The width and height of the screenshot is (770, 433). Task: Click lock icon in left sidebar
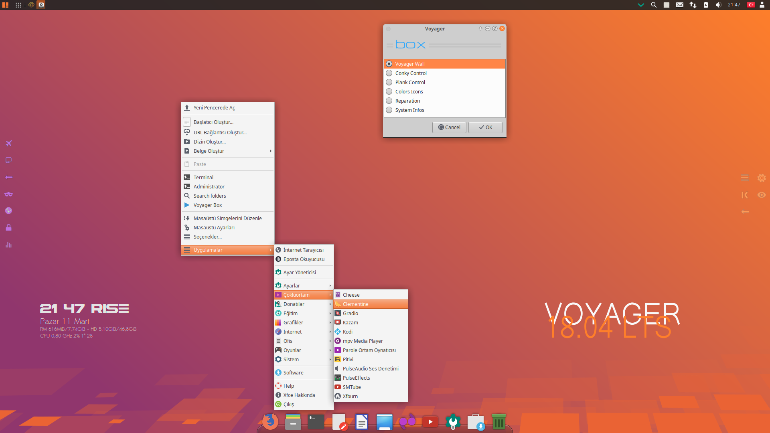point(8,228)
